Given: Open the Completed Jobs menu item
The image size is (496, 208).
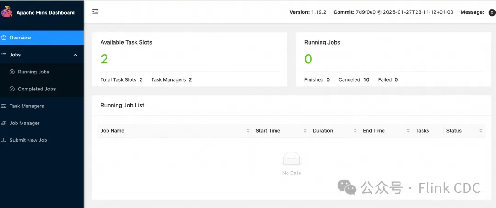Looking at the screenshot, I should [x=37, y=89].
